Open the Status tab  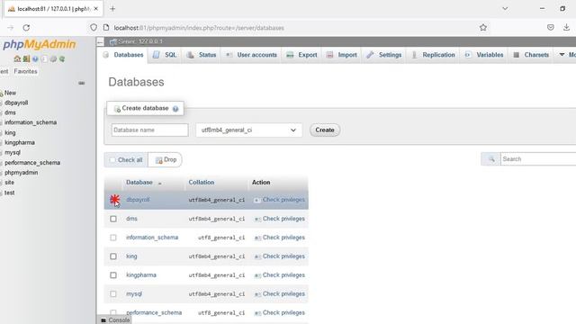(202, 55)
